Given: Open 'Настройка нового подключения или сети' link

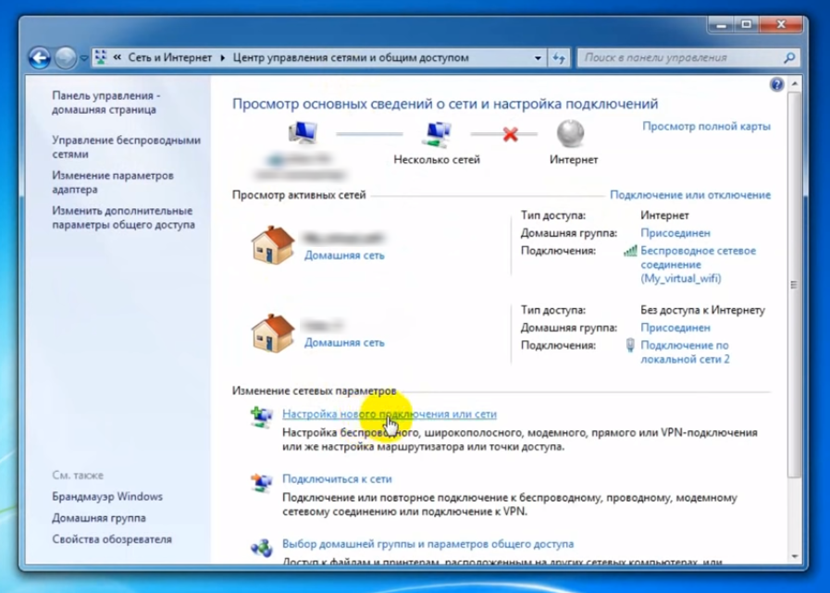Looking at the screenshot, I should pos(390,414).
